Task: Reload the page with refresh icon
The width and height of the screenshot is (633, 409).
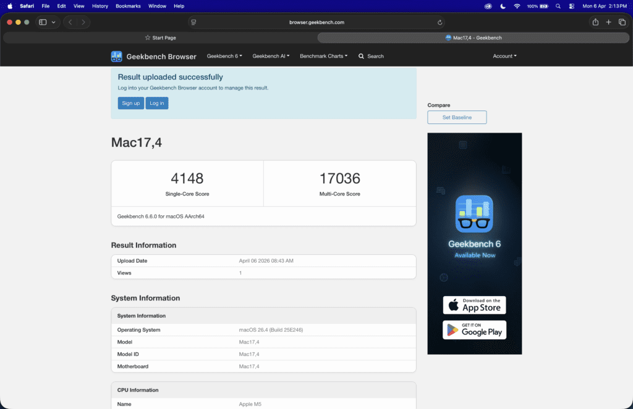Action: 440,22
